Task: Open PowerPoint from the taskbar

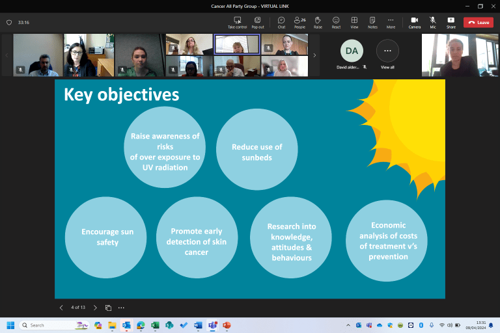Action: [227, 325]
